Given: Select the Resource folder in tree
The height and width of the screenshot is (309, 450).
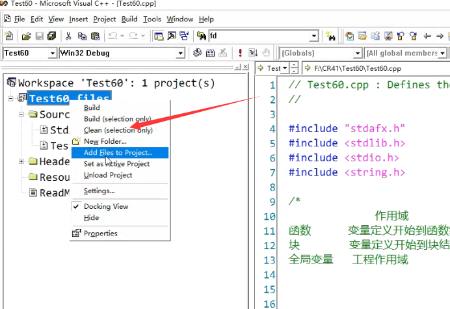Looking at the screenshot, I should (x=53, y=177).
